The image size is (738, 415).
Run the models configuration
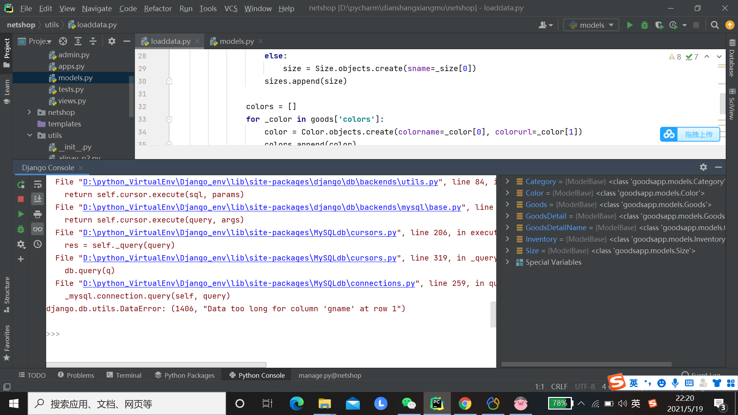pos(630,25)
